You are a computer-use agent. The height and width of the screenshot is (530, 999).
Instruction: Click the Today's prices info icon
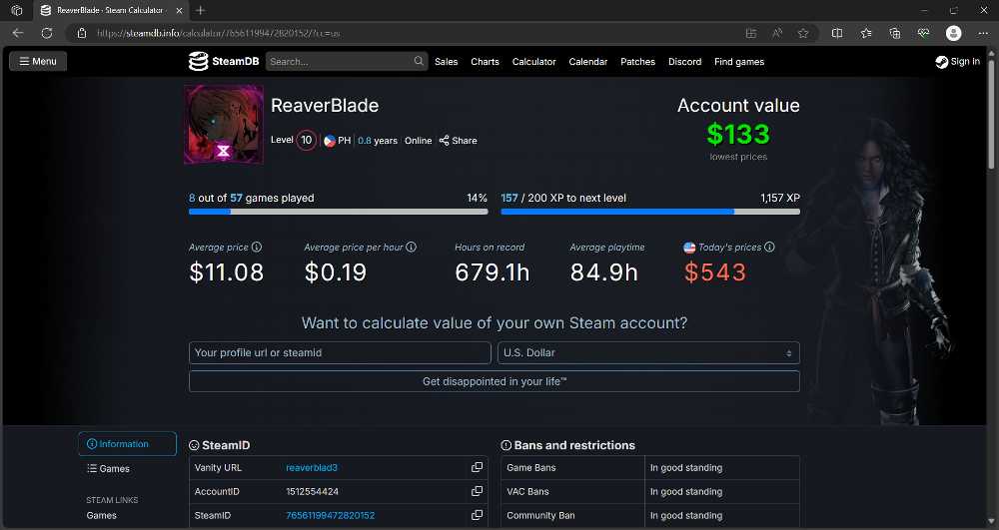pyautogui.click(x=769, y=247)
